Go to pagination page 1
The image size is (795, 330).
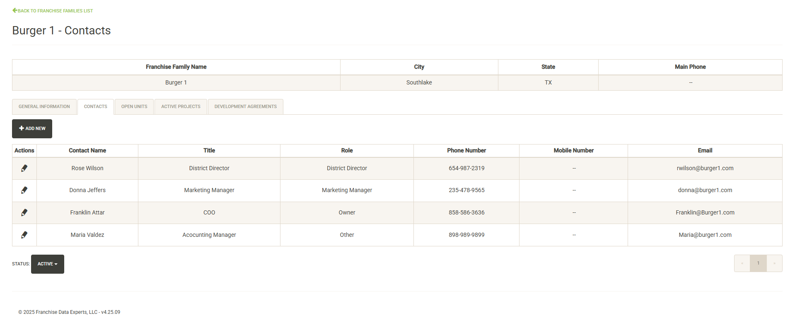[758, 263]
